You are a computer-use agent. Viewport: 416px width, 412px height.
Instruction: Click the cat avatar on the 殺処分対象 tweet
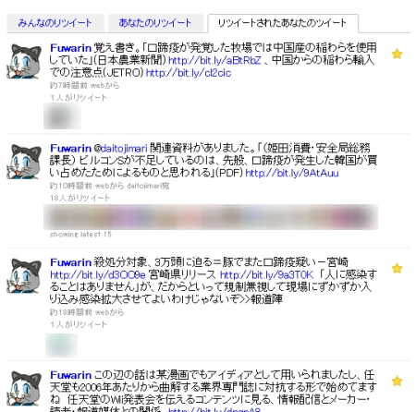[24, 275]
